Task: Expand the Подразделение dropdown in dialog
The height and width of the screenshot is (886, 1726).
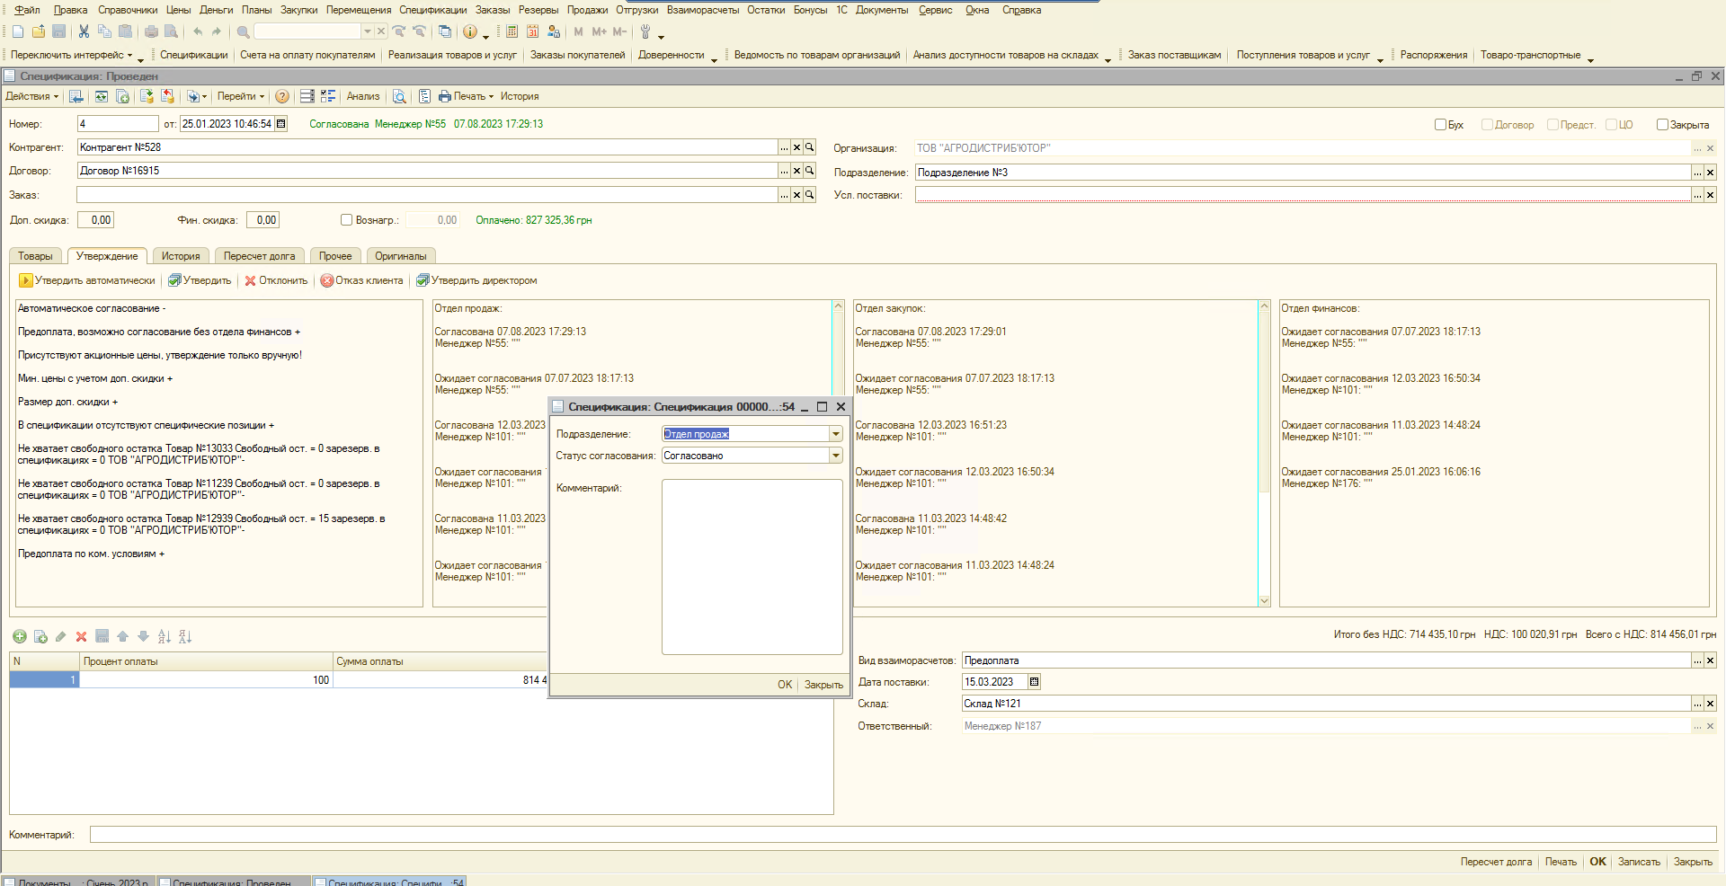Action: (x=835, y=434)
